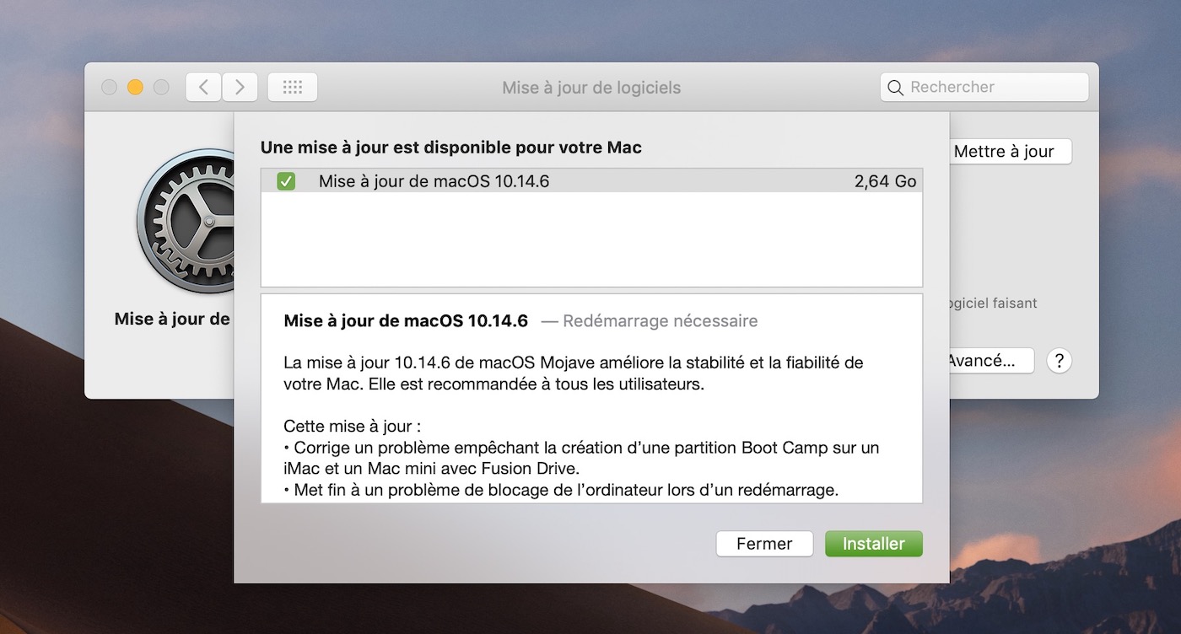
Task: Show all preferences grid icon
Action: tap(293, 87)
